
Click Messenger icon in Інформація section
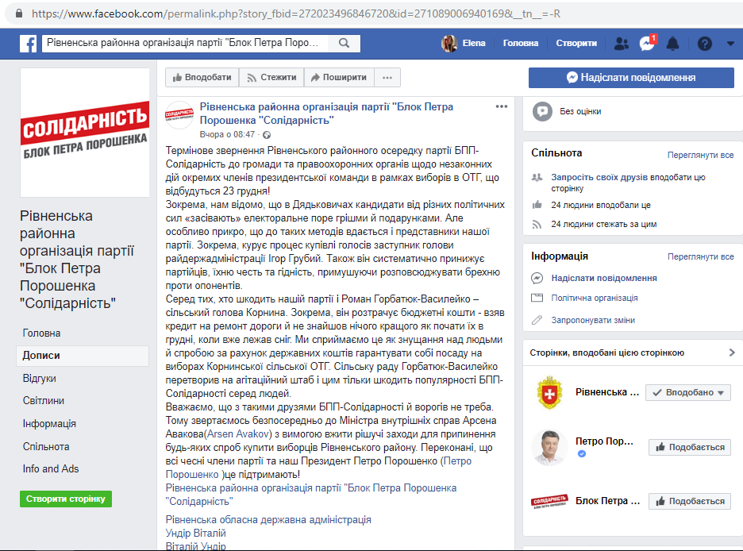click(x=537, y=278)
